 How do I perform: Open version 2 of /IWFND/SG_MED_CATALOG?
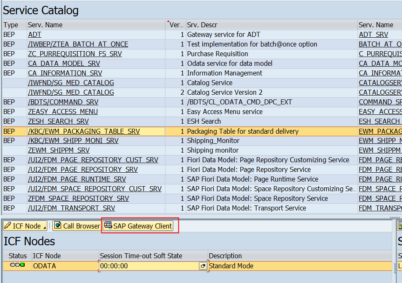pos(71,92)
